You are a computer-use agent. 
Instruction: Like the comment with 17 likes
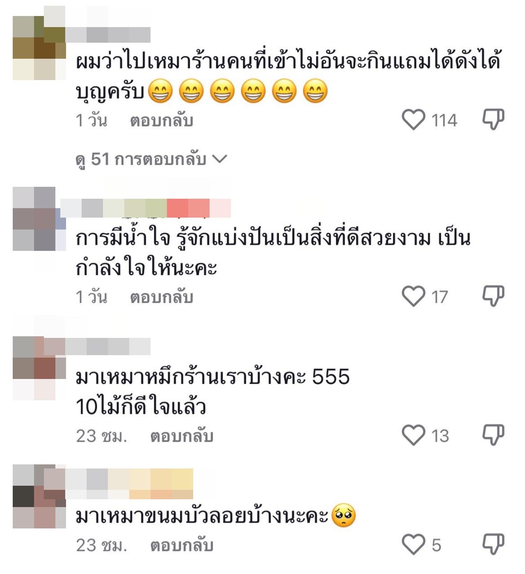(x=413, y=296)
